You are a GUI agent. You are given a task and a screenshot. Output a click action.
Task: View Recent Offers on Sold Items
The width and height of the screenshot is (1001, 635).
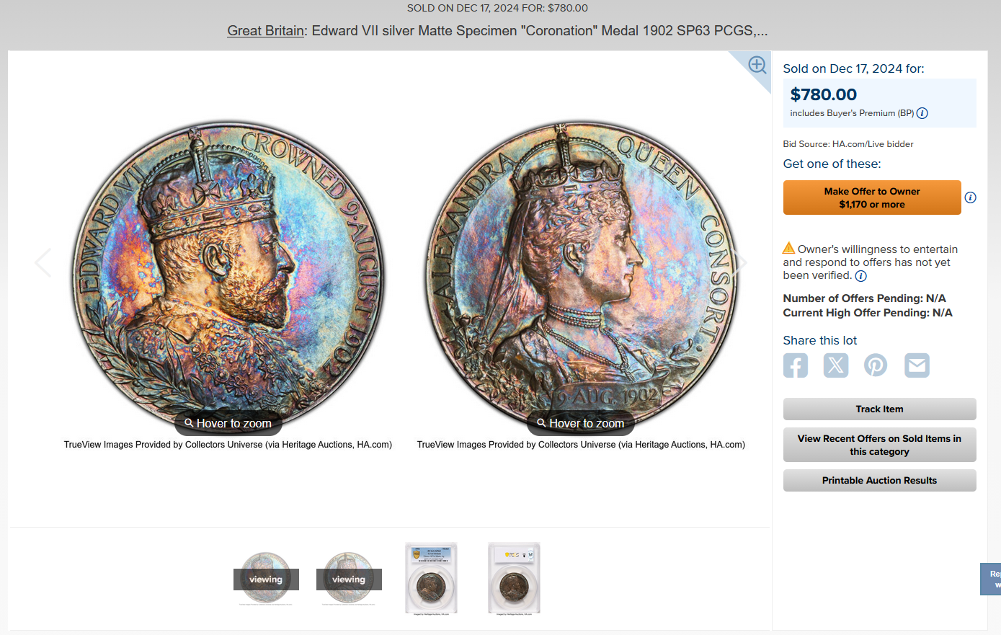click(x=879, y=445)
